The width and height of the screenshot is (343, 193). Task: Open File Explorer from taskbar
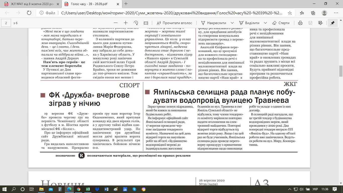coord(41,189)
